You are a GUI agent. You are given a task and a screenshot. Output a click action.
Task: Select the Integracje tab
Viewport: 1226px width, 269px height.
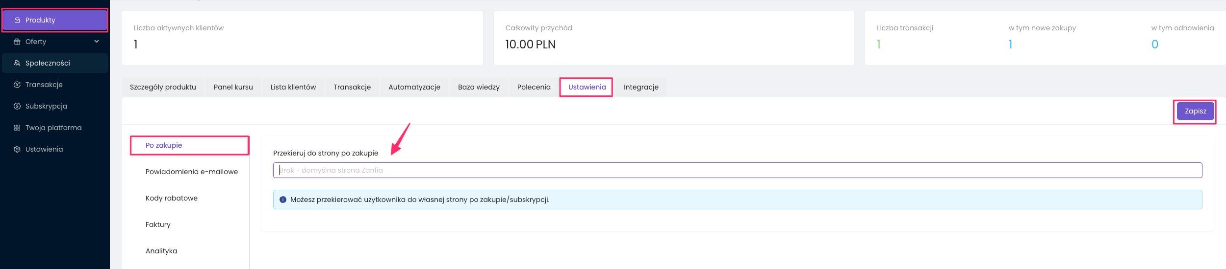641,87
